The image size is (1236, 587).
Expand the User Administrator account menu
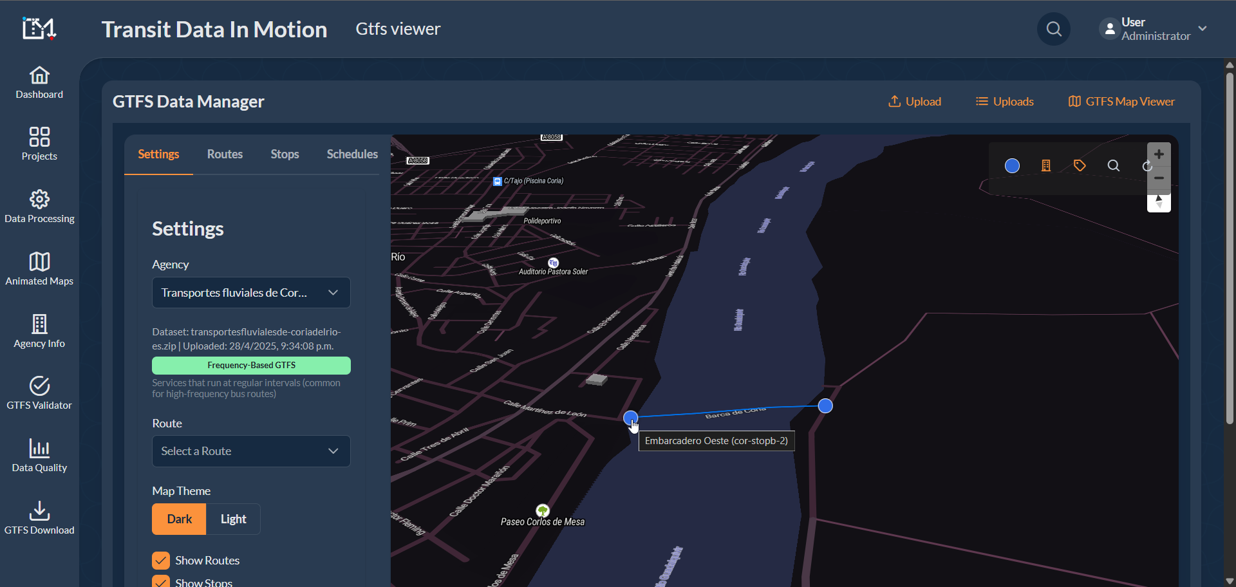pyautogui.click(x=1154, y=30)
